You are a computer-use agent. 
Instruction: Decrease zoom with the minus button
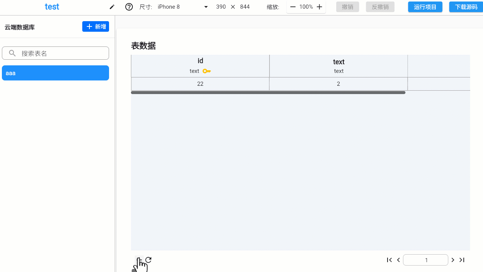pyautogui.click(x=293, y=7)
